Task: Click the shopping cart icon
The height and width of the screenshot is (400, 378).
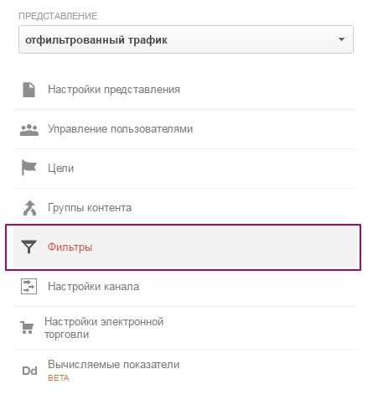Action: 27,327
